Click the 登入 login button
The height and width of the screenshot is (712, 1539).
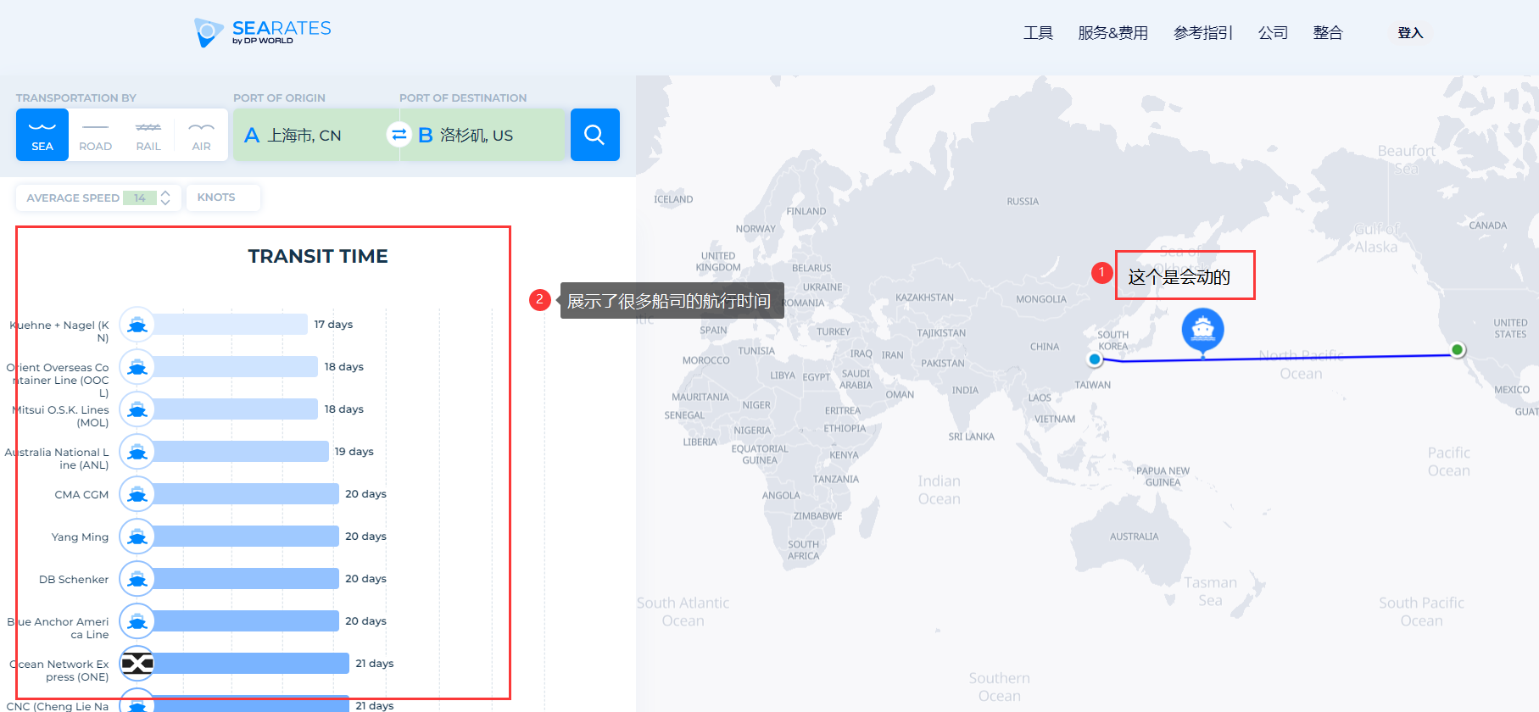(x=1409, y=33)
